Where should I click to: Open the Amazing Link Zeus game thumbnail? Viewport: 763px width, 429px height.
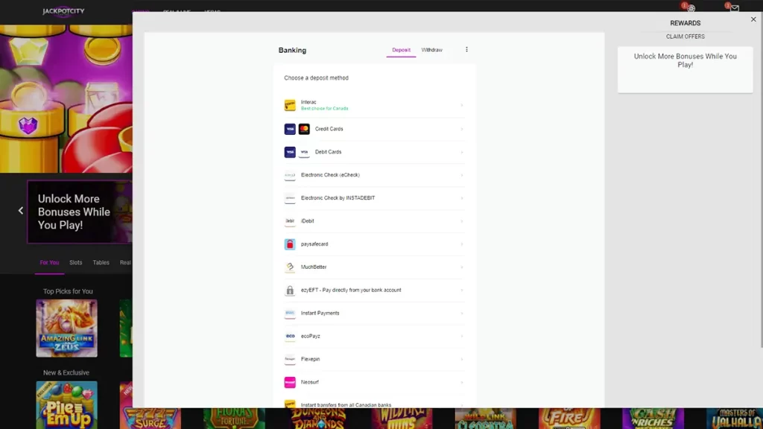click(66, 328)
